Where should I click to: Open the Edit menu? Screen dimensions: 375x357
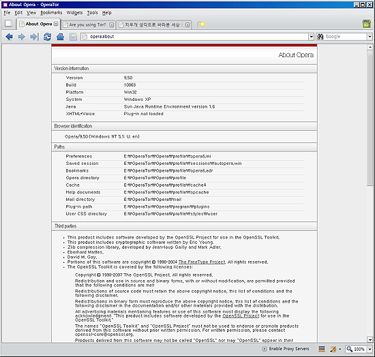(x=18, y=13)
